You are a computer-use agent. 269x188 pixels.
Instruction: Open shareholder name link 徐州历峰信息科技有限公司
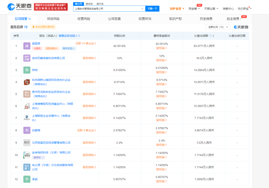[48, 58]
